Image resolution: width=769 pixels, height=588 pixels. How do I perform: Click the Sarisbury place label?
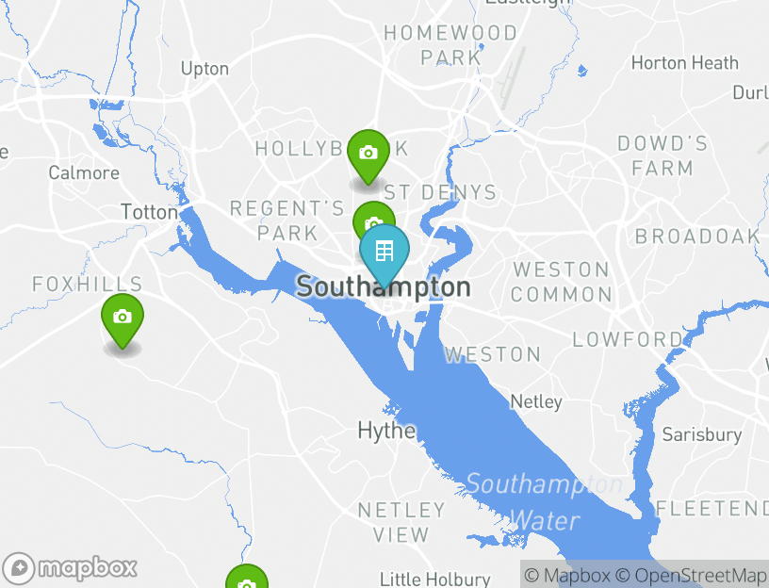(702, 434)
